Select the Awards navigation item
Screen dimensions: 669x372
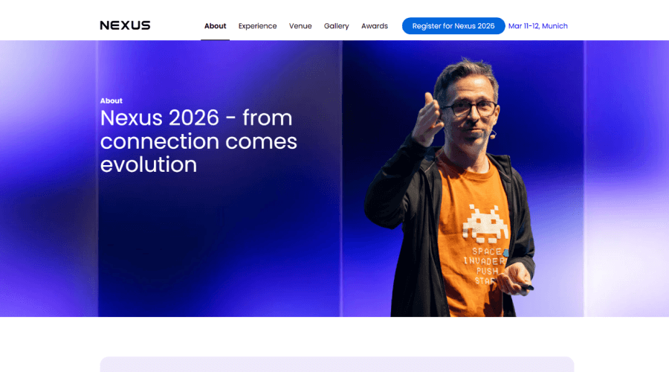pyautogui.click(x=375, y=26)
